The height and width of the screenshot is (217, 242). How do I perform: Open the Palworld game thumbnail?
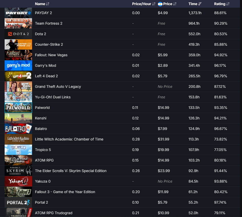point(18,108)
